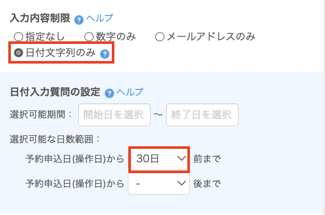Click the 後まで text after the dash dropdown

[x=206, y=183]
